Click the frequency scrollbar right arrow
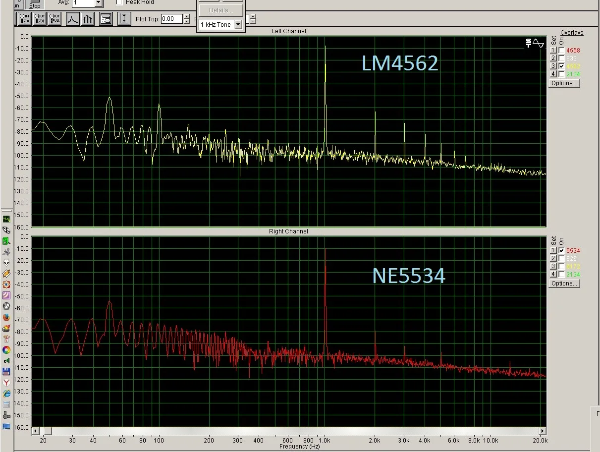 coord(543,431)
